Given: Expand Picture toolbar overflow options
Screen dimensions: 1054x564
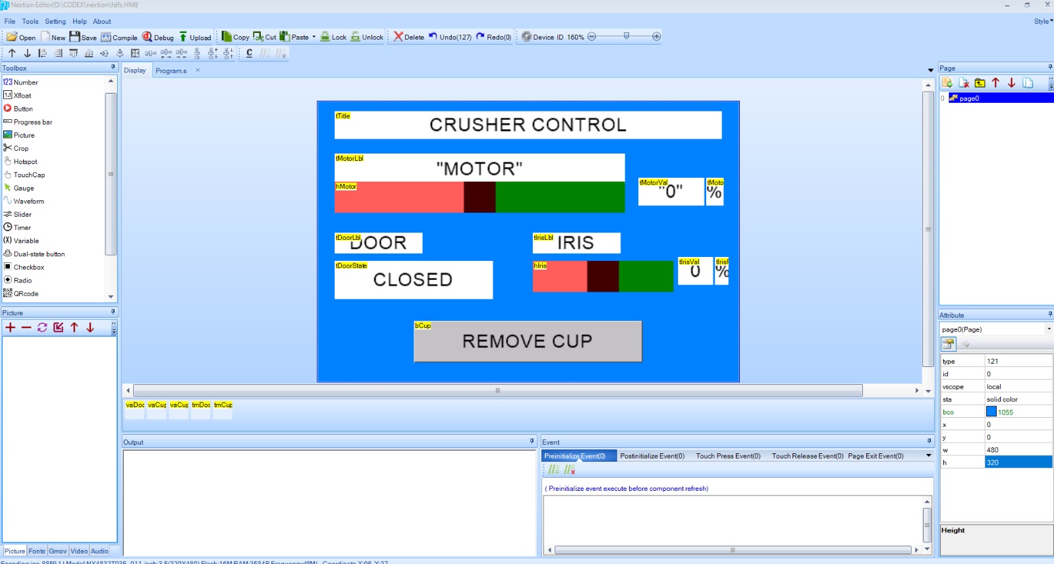Looking at the screenshot, I should (x=114, y=328).
